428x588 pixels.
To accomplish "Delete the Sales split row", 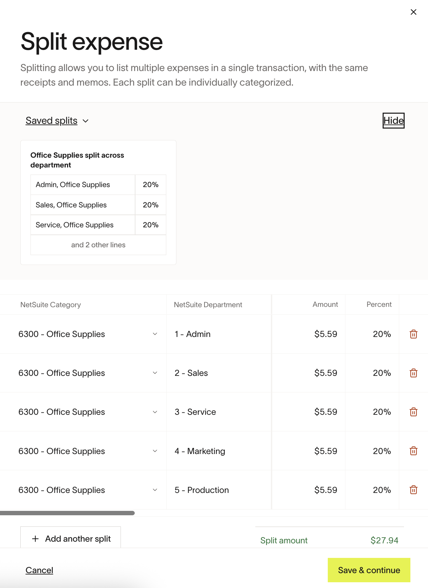I will pyautogui.click(x=413, y=373).
